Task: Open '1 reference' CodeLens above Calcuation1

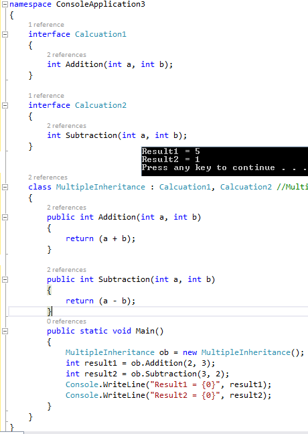Action: click(46, 25)
